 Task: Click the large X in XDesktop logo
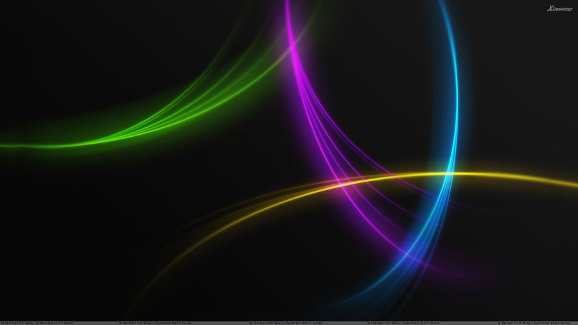(550, 8)
